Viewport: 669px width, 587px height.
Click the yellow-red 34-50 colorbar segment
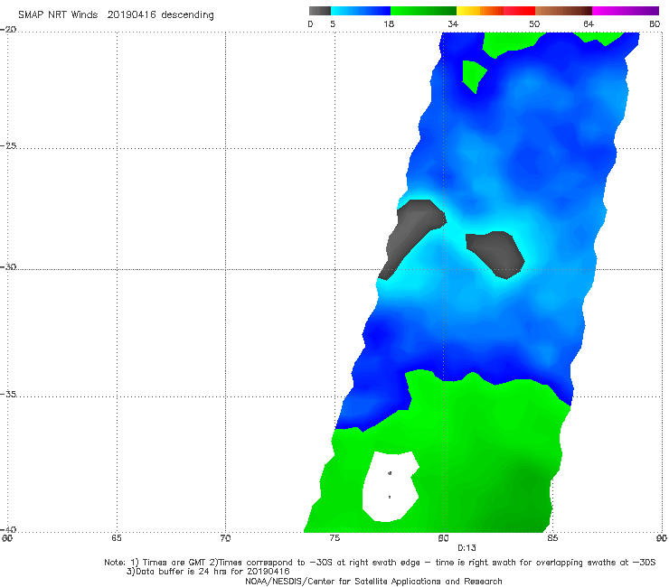point(495,11)
